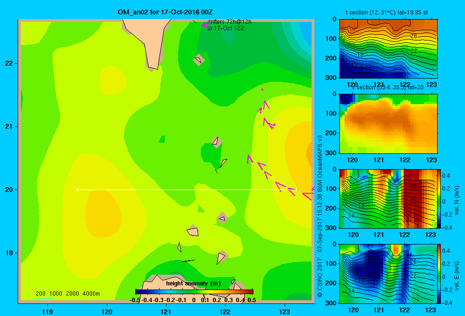Click the '14' contour label in temperature section
This screenshot has height=316, width=465.
point(350,65)
